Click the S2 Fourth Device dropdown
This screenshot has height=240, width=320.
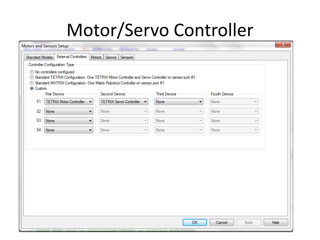point(234,112)
